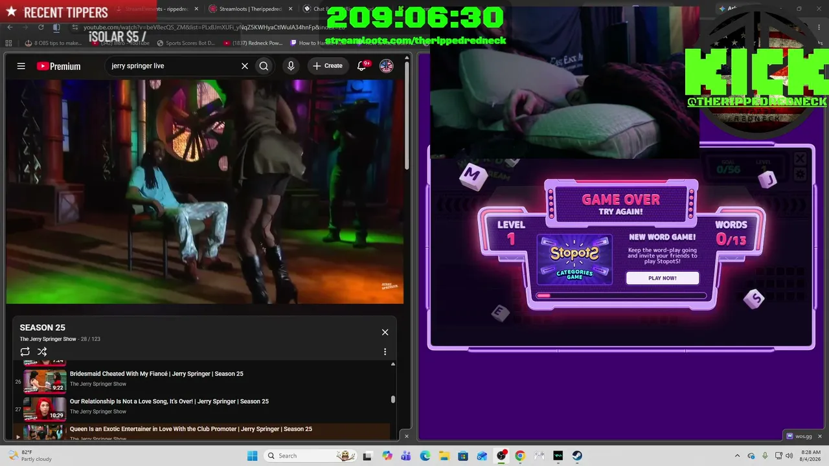Click the PLAY NOW! button
This screenshot has width=829, height=466.
663,278
